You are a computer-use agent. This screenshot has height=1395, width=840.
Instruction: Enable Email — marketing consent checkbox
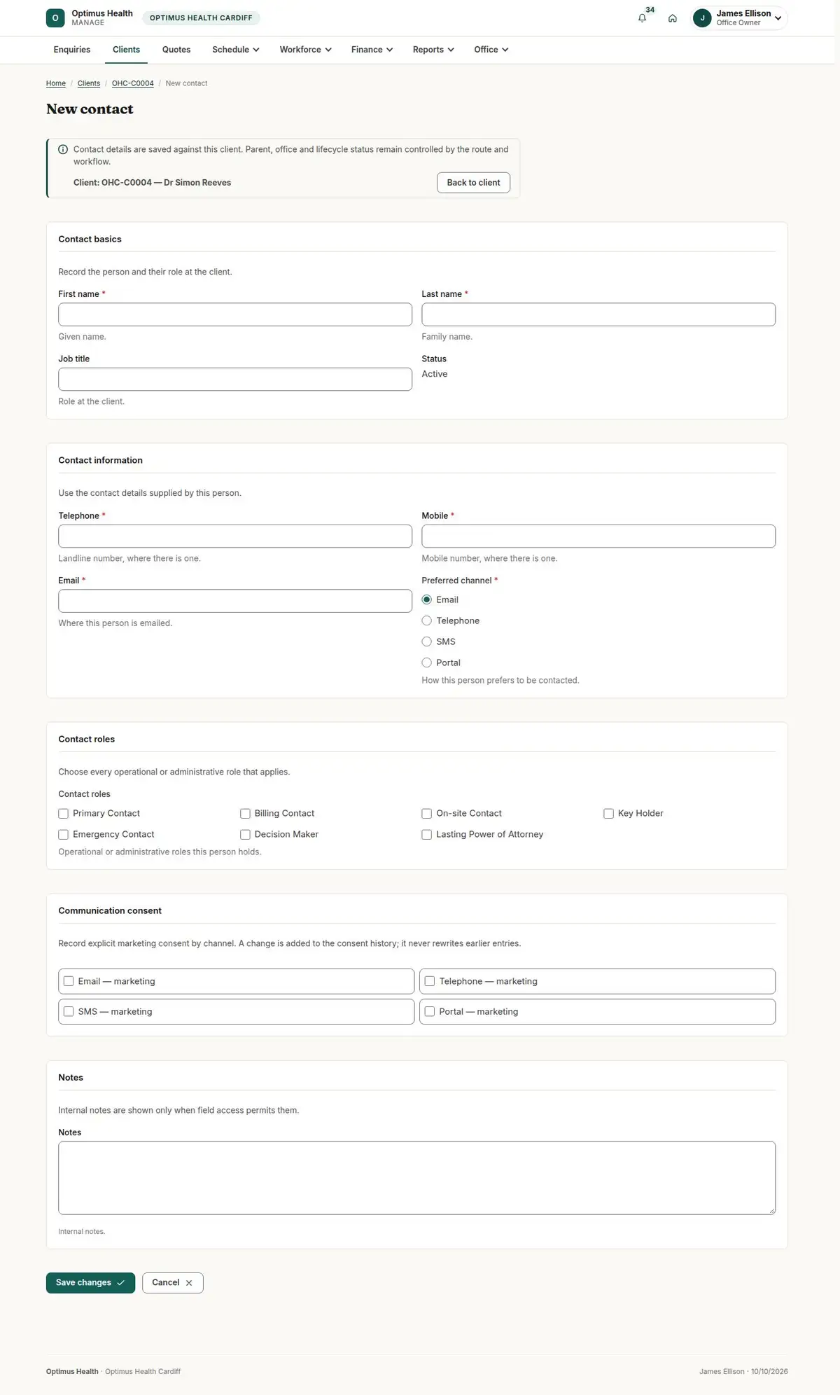pyautogui.click(x=69, y=981)
